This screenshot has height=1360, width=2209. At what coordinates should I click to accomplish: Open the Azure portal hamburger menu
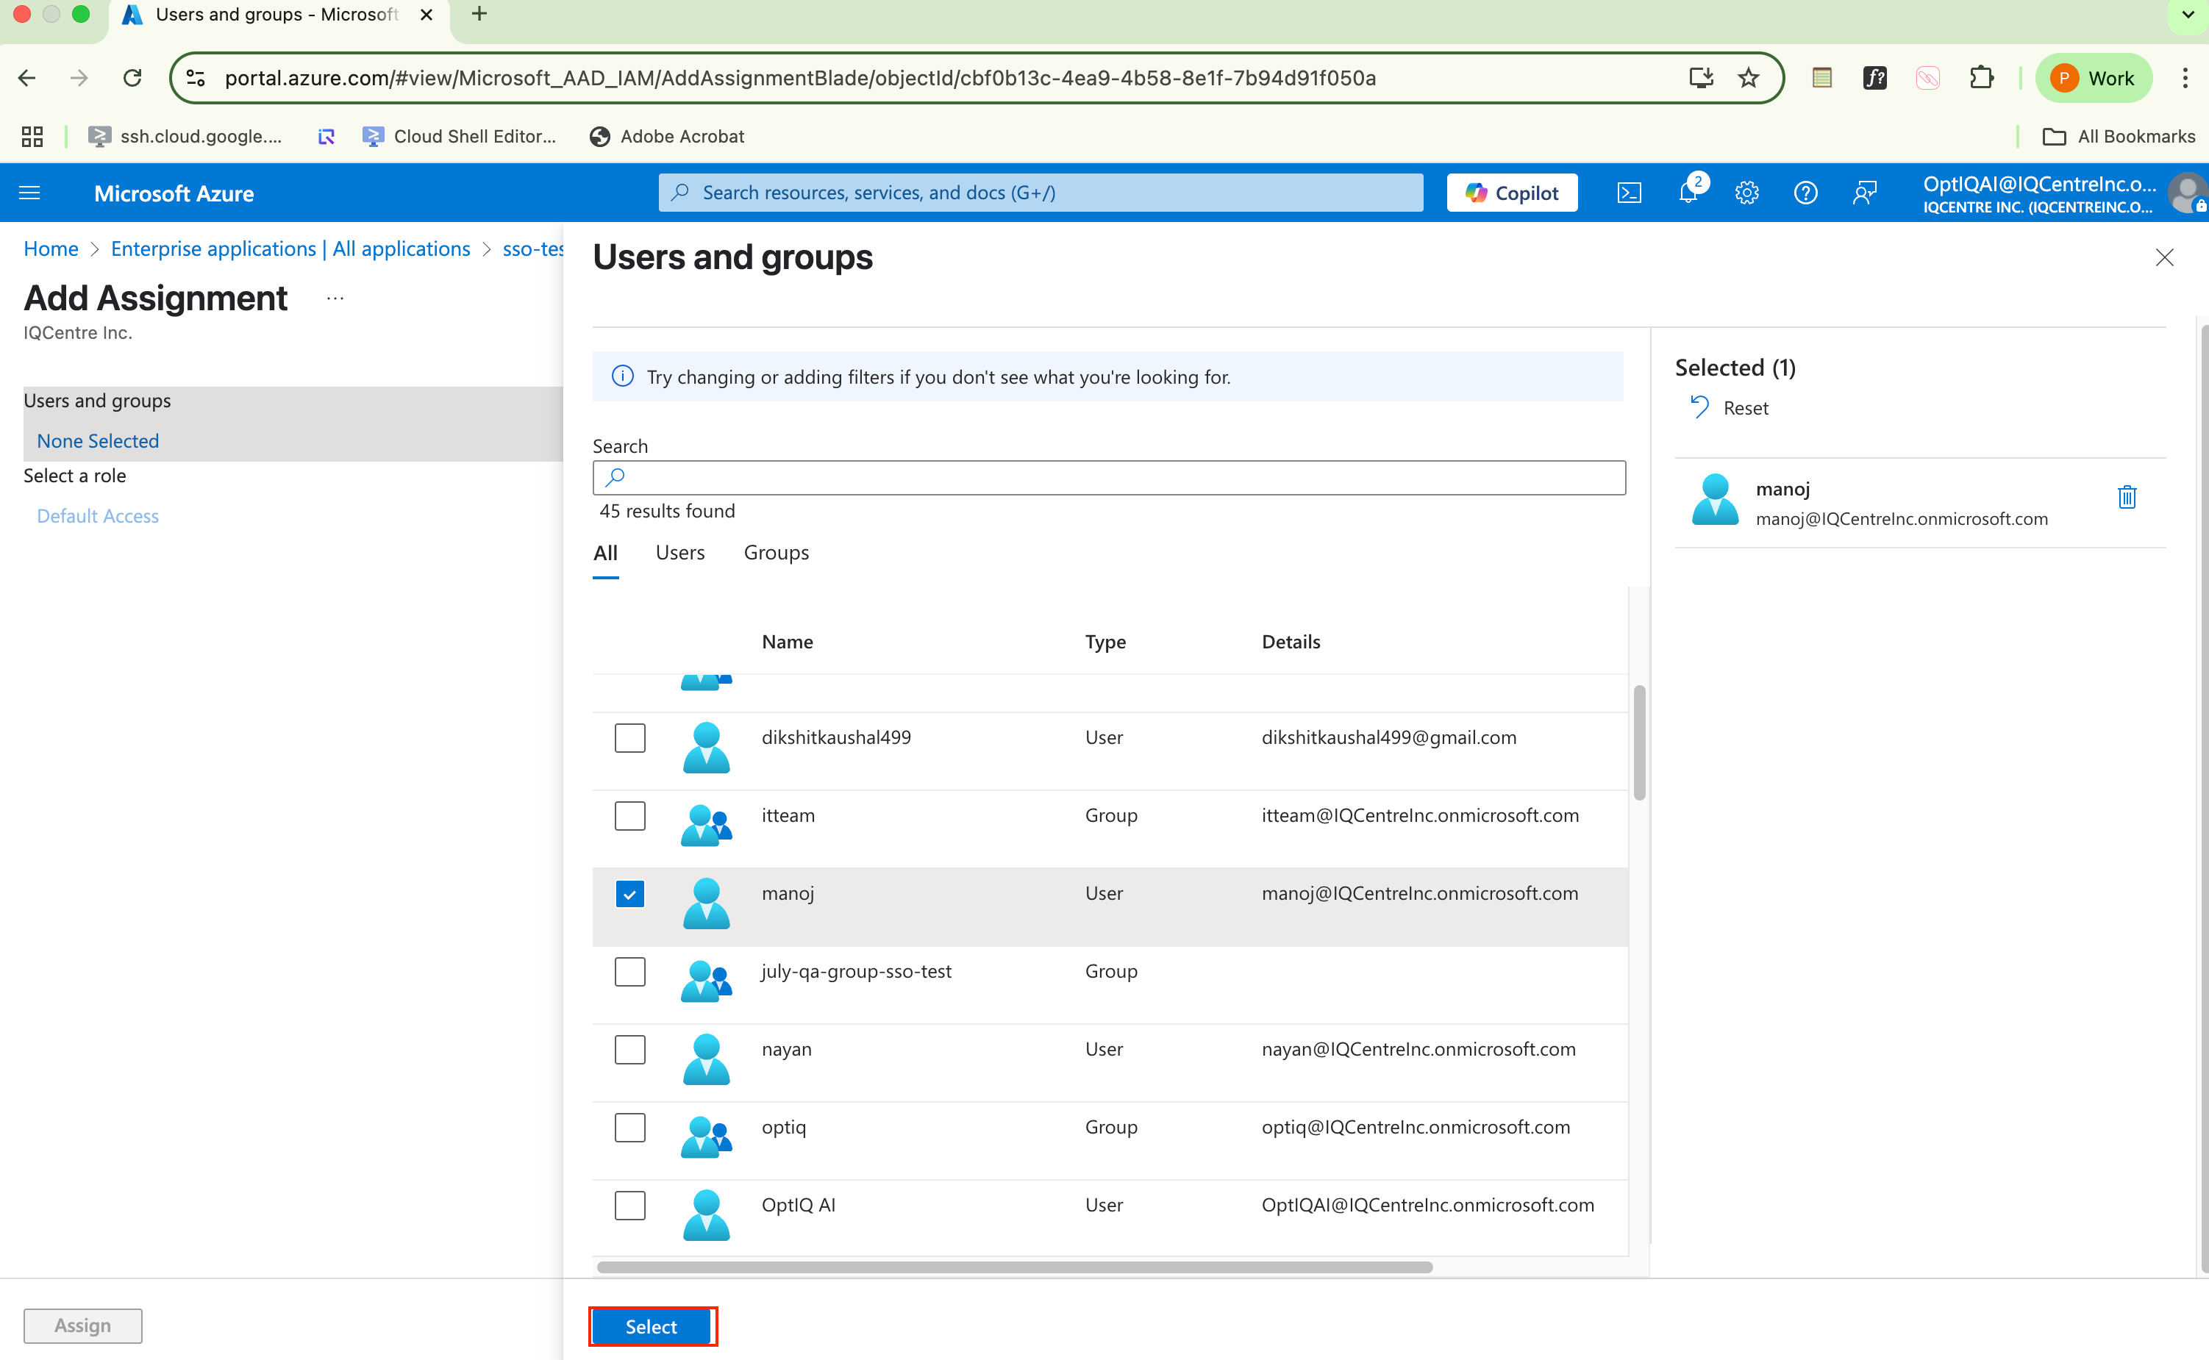29,193
